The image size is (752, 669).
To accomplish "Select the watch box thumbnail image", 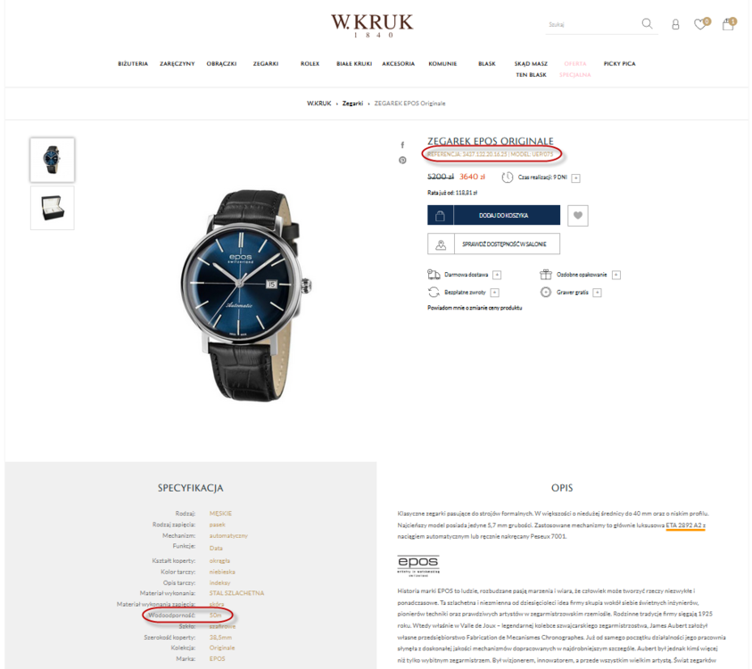I will point(53,208).
